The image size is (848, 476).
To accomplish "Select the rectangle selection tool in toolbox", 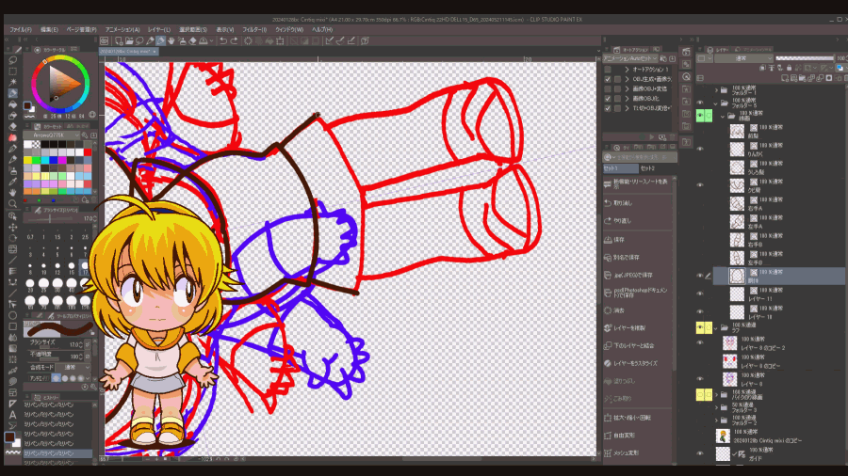I will click(12, 71).
